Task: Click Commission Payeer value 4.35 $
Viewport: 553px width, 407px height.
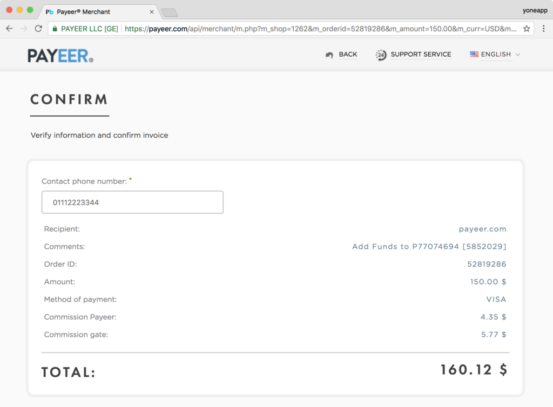Action: [493, 317]
